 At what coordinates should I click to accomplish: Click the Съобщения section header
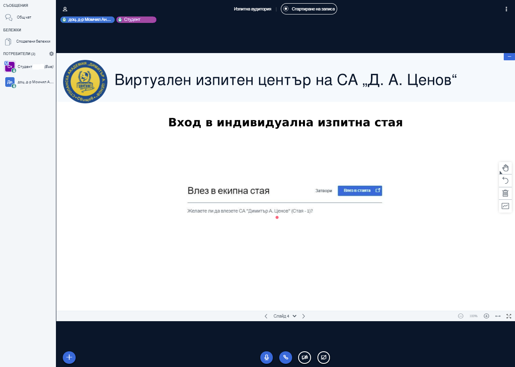(x=16, y=6)
